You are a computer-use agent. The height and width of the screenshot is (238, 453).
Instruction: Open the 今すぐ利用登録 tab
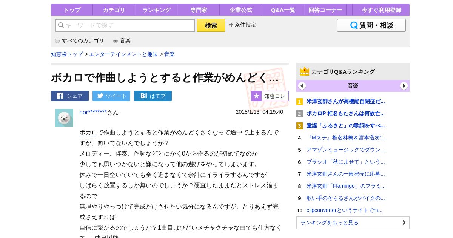(x=381, y=10)
